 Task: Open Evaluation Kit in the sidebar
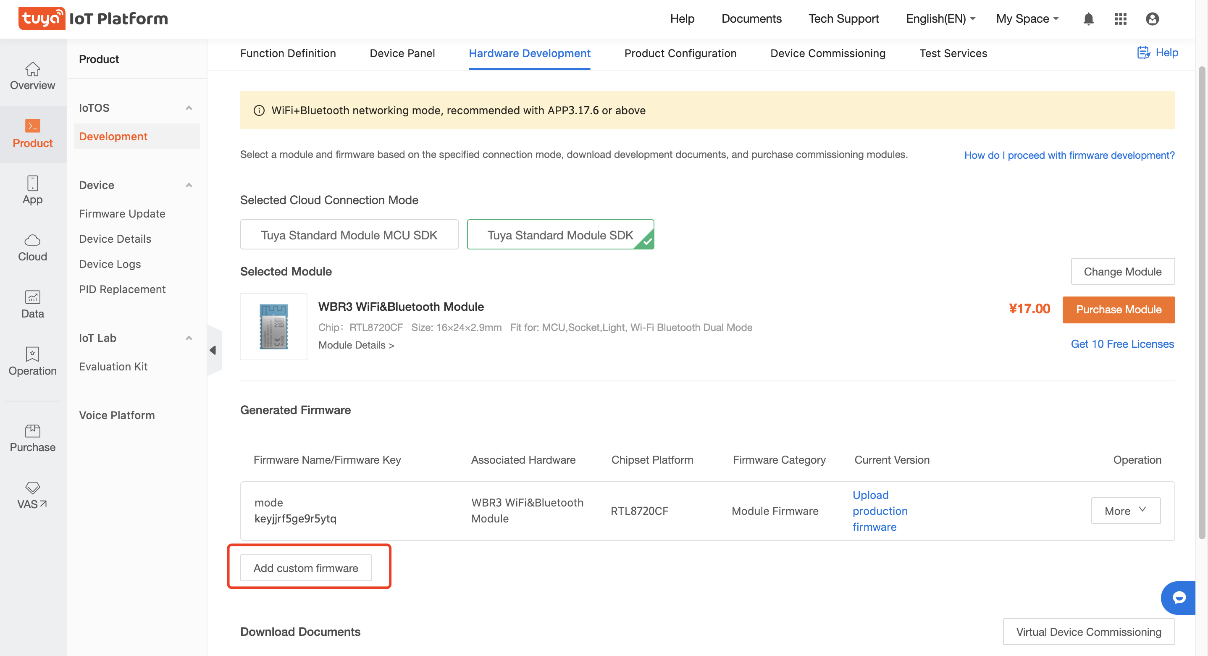point(113,367)
